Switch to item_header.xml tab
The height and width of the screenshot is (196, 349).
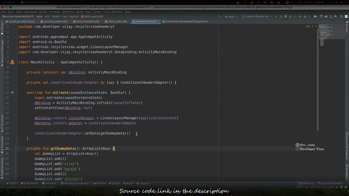tap(86, 21)
